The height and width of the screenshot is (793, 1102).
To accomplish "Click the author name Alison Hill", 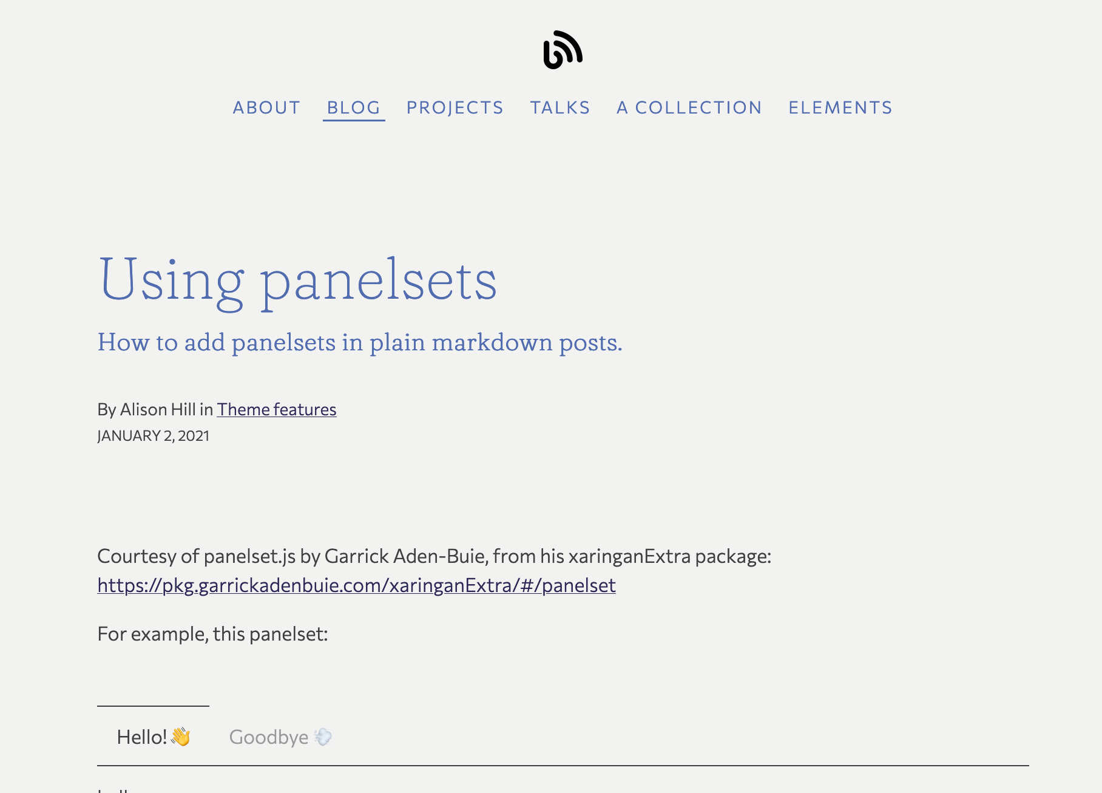I will coord(158,410).
